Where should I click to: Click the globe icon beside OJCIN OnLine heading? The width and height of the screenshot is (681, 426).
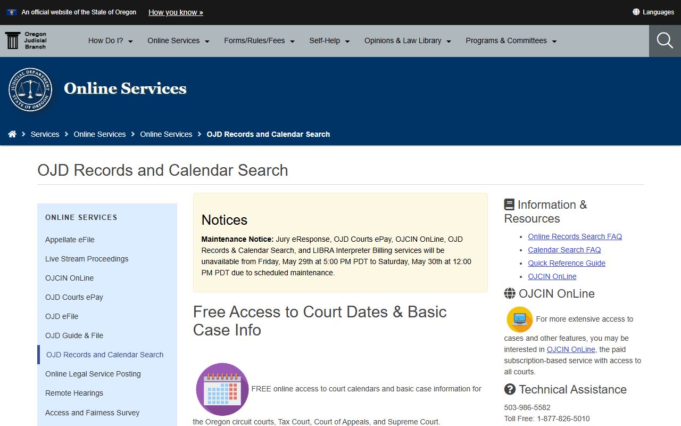[510, 293]
